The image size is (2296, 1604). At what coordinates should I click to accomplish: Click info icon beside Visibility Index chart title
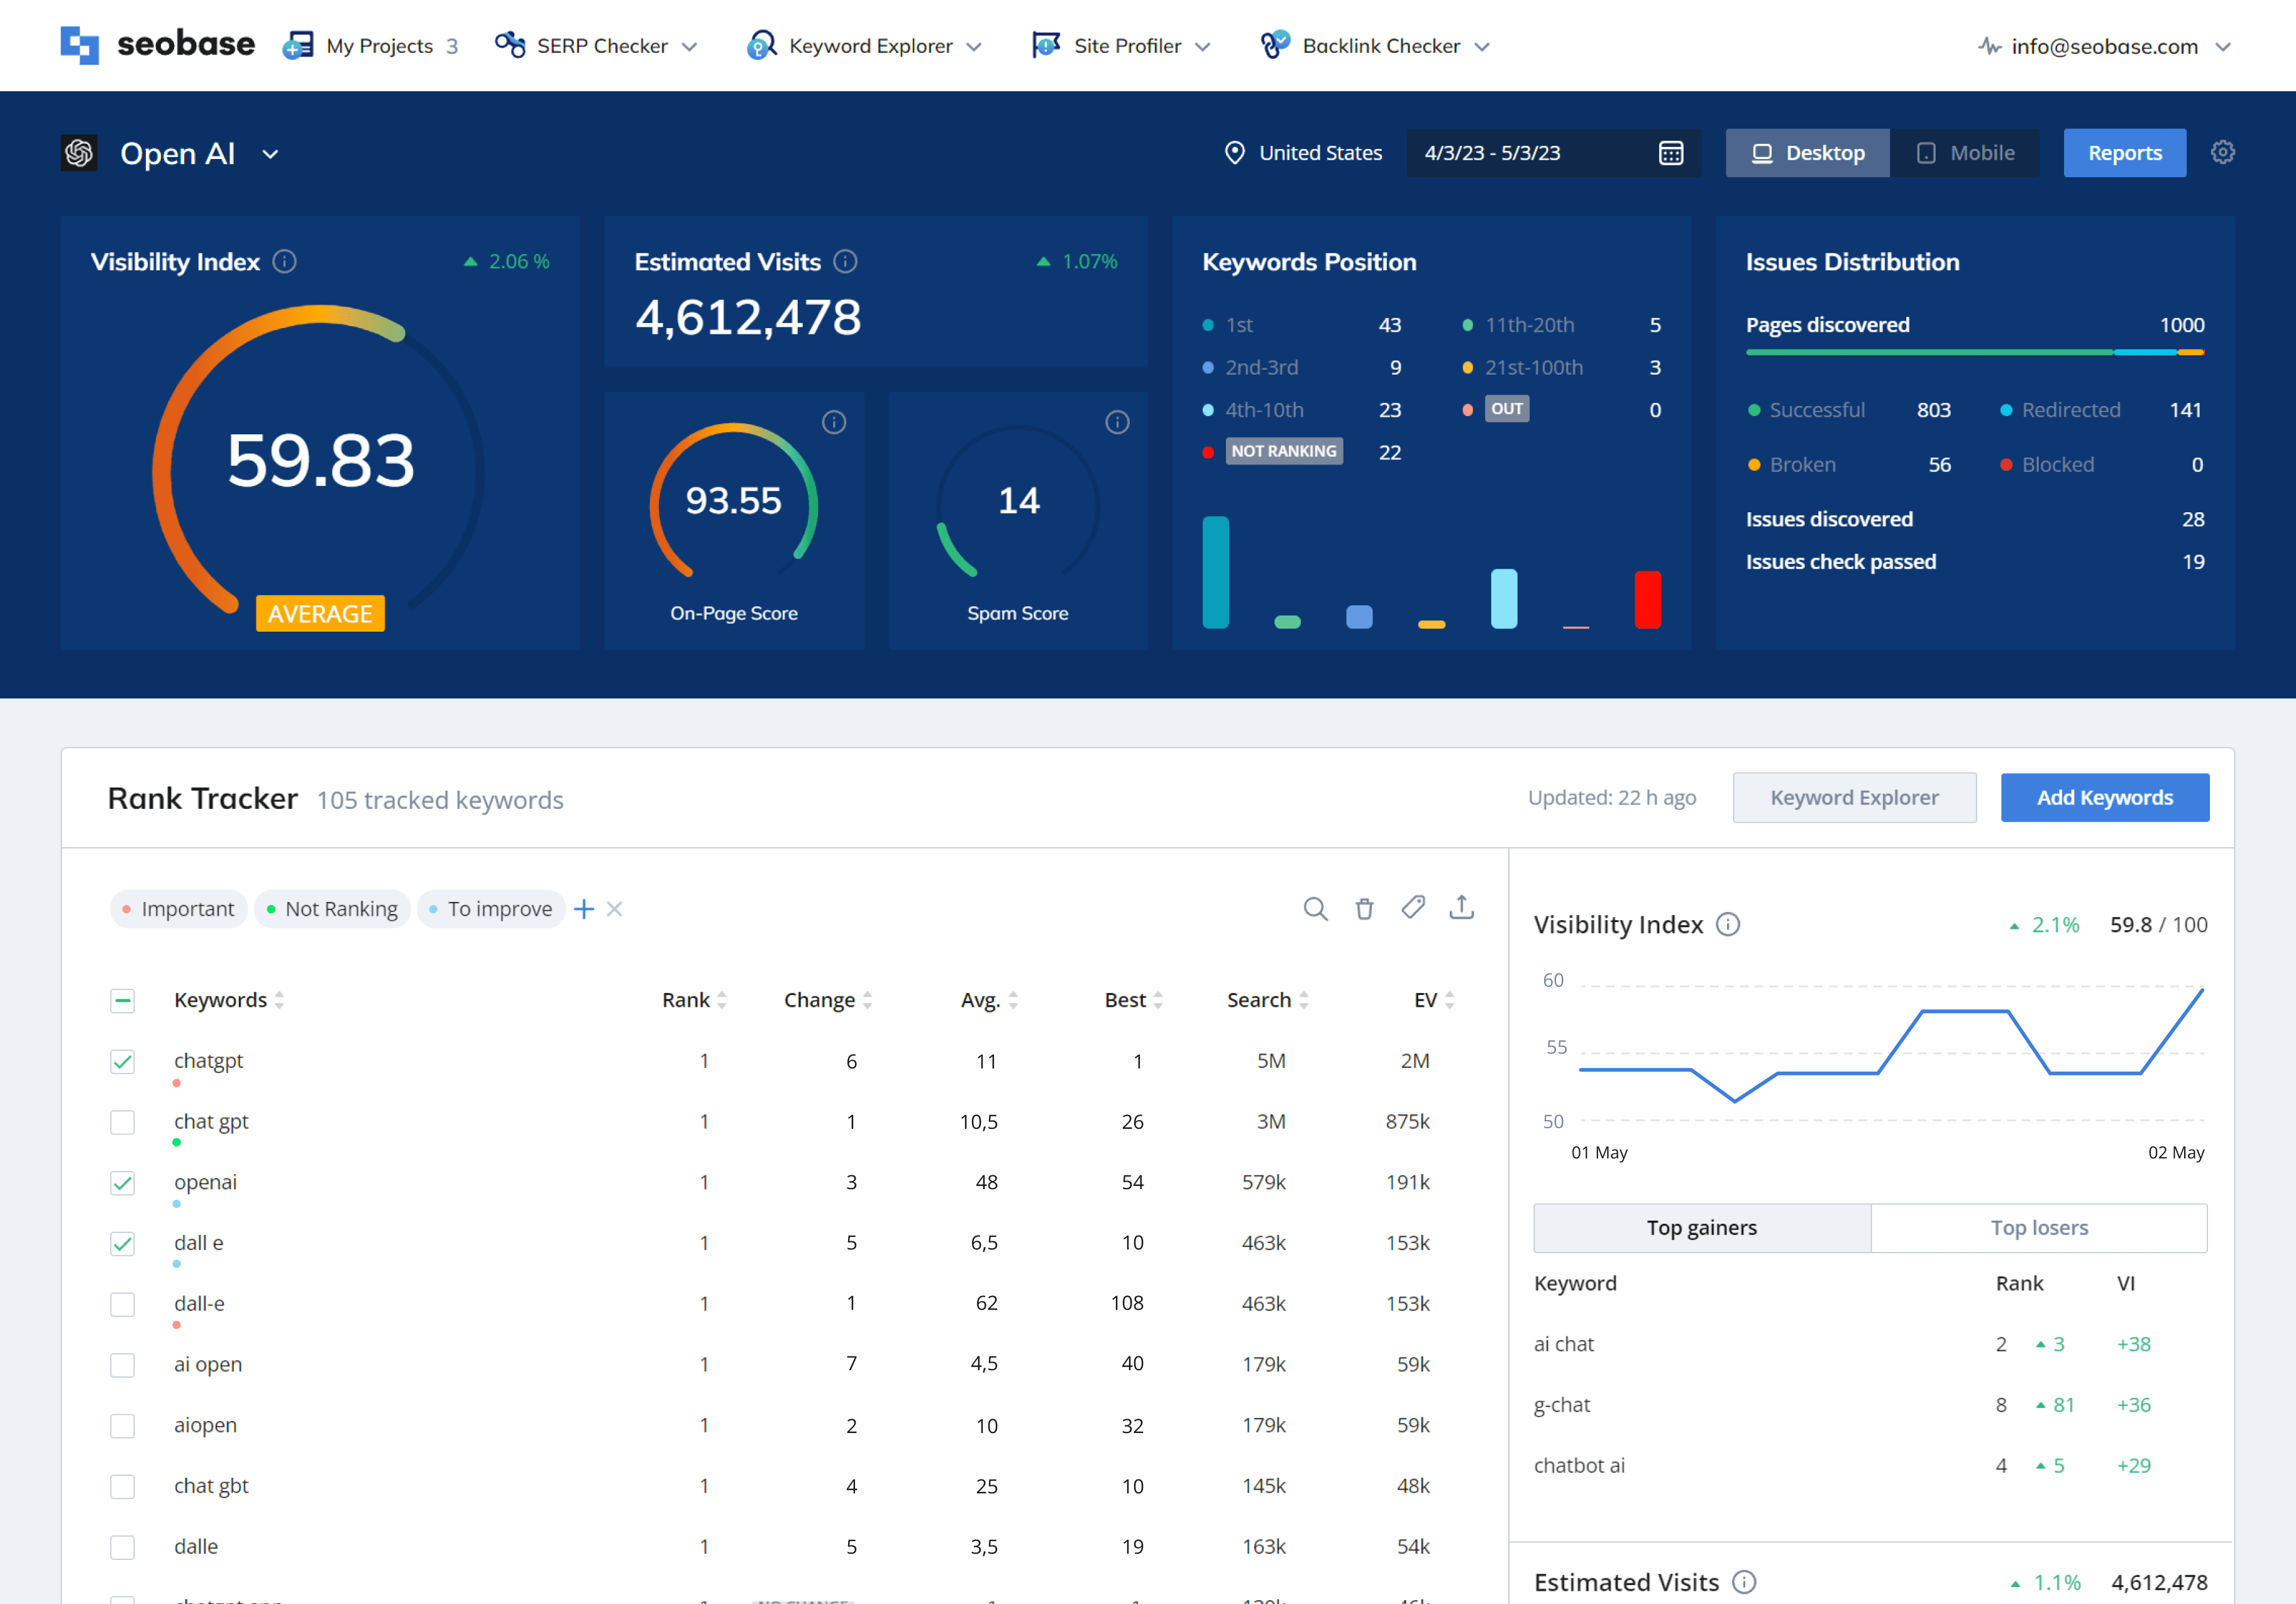point(1728,924)
